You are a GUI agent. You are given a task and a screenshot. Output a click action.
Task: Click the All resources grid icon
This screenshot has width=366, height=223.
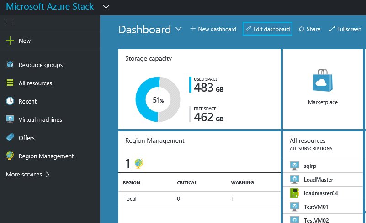(10, 83)
